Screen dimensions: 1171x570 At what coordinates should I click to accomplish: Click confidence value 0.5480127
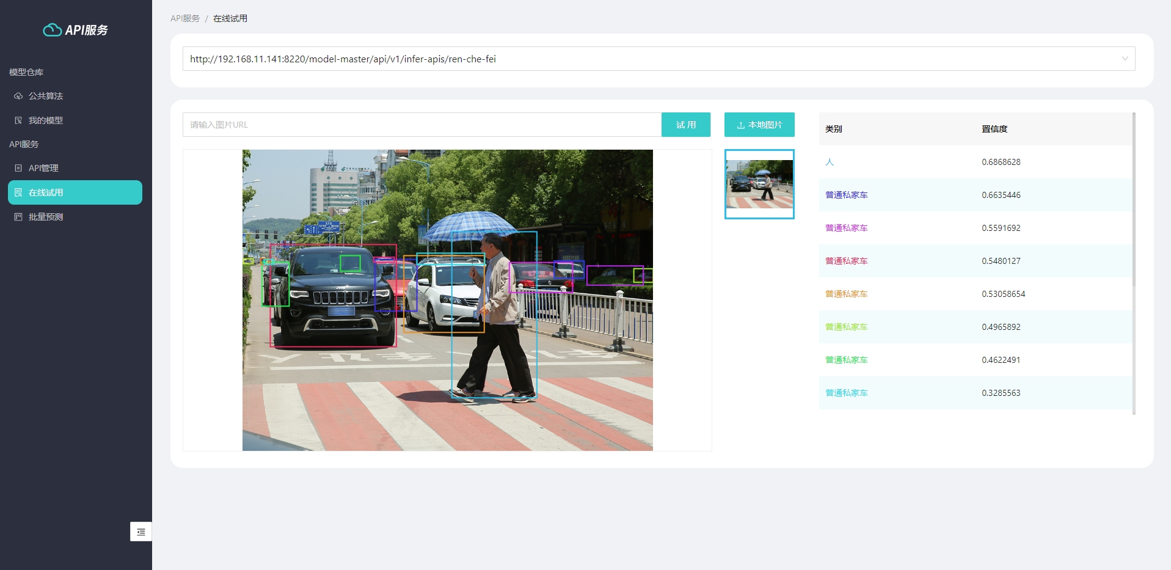(x=1001, y=261)
